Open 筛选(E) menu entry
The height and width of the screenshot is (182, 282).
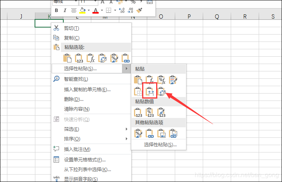(92, 129)
